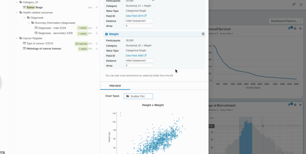Select the Tumor Stage tree item

[x=34, y=8]
